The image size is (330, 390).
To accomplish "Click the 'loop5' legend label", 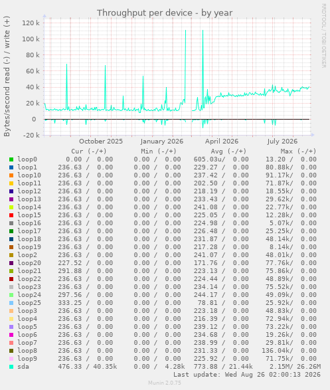I will pos(27,327).
